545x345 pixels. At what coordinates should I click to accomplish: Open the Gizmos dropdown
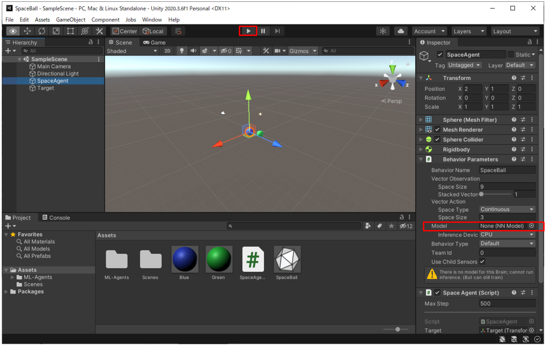pyautogui.click(x=303, y=51)
